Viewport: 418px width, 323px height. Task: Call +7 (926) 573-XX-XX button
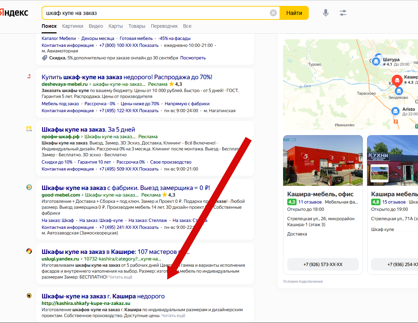pos(323,264)
